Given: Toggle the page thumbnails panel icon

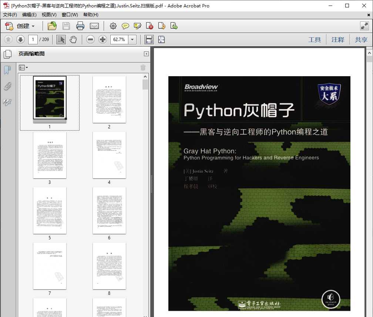Looking at the screenshot, I should 8,54.
